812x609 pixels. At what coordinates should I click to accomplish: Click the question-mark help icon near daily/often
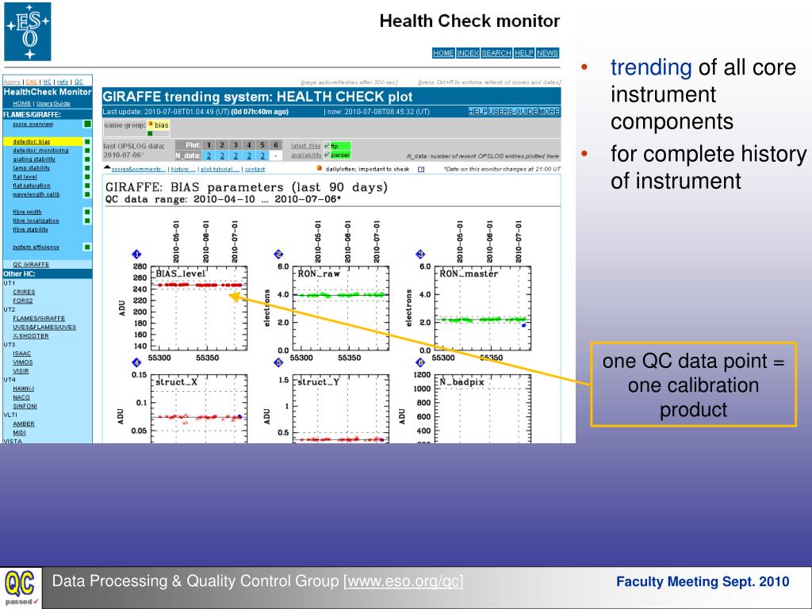(x=421, y=170)
